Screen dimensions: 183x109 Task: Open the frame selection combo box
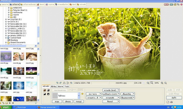pos(66,96)
